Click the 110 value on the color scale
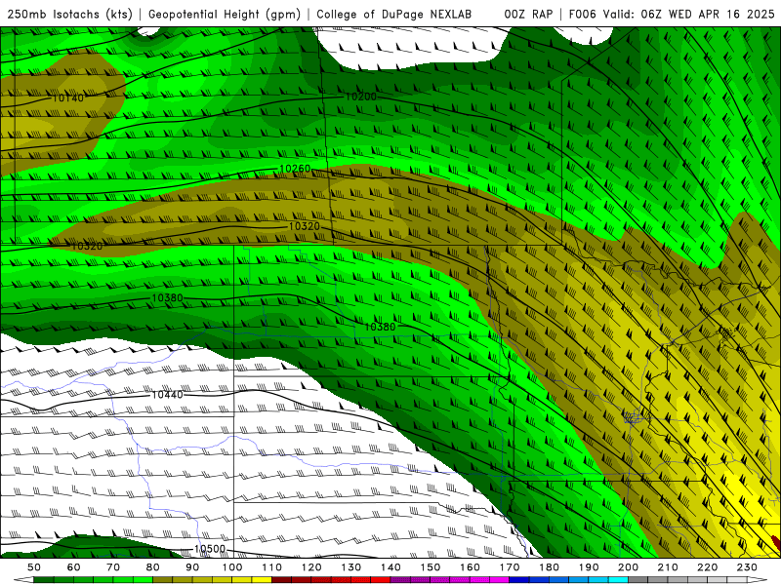This screenshot has height=585, width=781. 271,567
